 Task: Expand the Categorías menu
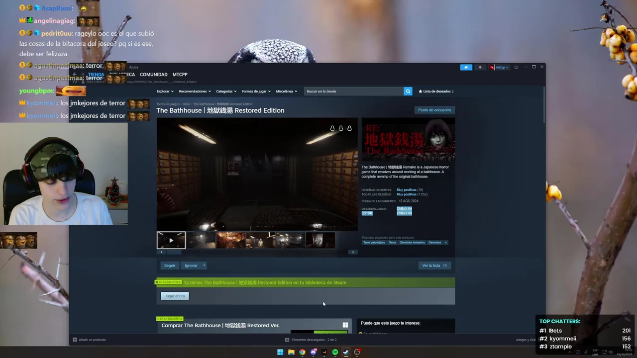click(x=226, y=91)
